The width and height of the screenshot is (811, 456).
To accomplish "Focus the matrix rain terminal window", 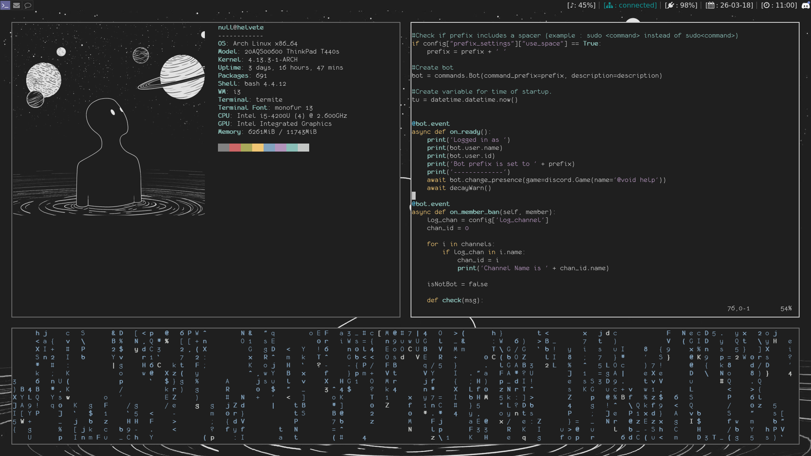I will [405, 386].
